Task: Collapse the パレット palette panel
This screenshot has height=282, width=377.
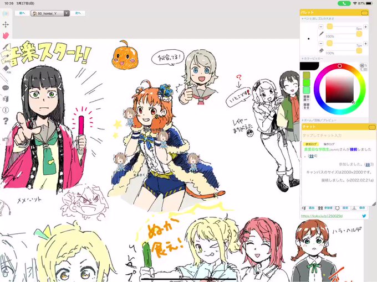Action: coord(364,13)
